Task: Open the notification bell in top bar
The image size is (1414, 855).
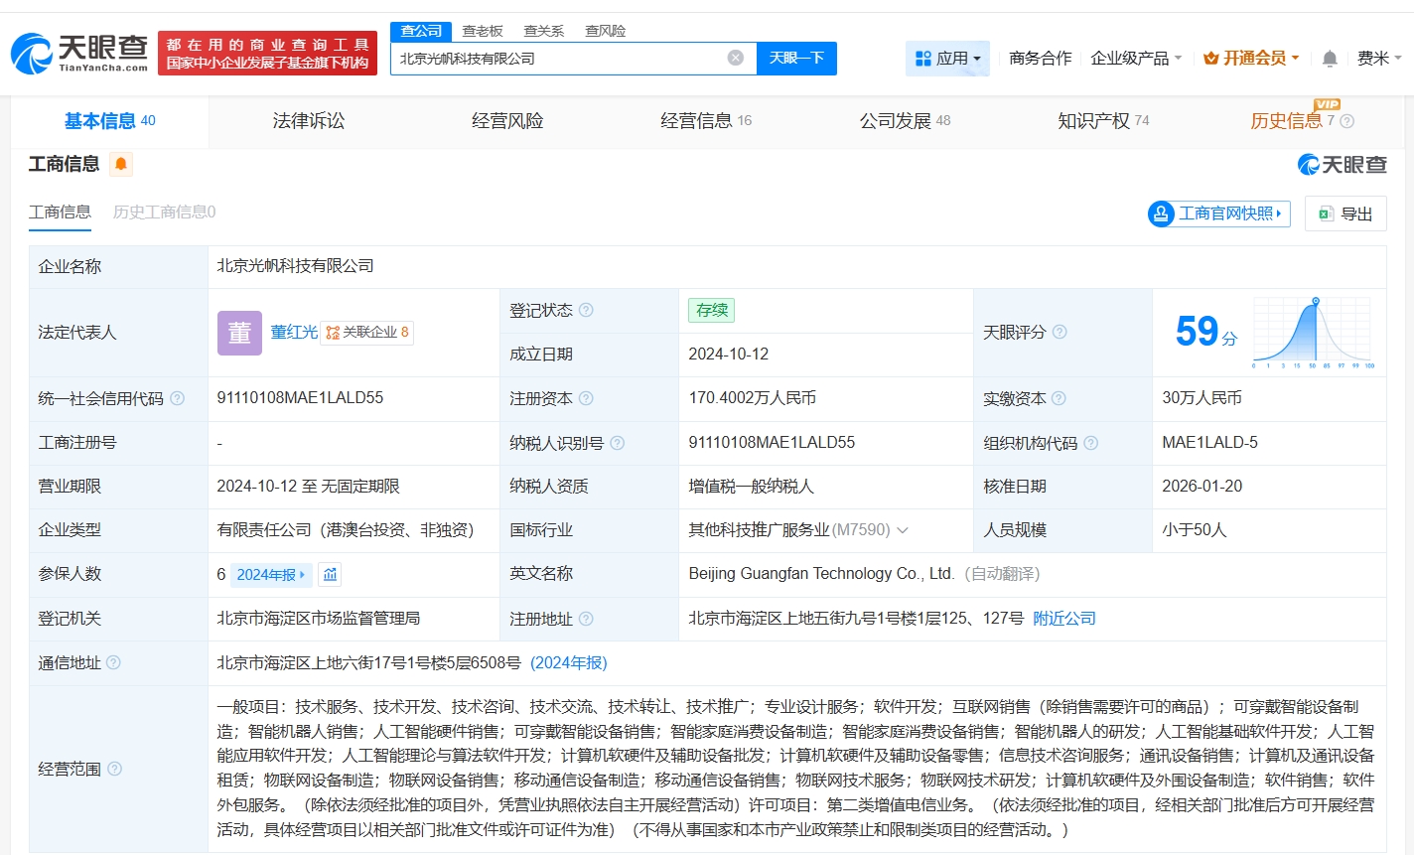Action: click(x=1330, y=59)
